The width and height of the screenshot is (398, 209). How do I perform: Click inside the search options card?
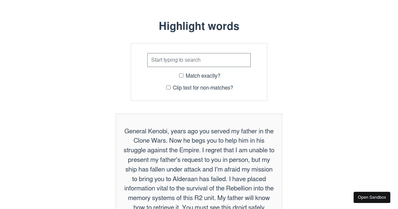pos(199,72)
